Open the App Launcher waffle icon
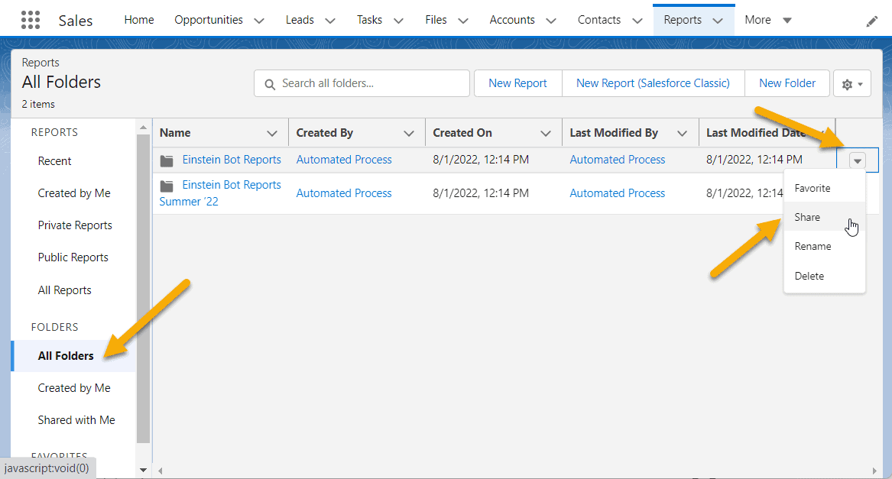This screenshot has width=892, height=479. (31, 19)
